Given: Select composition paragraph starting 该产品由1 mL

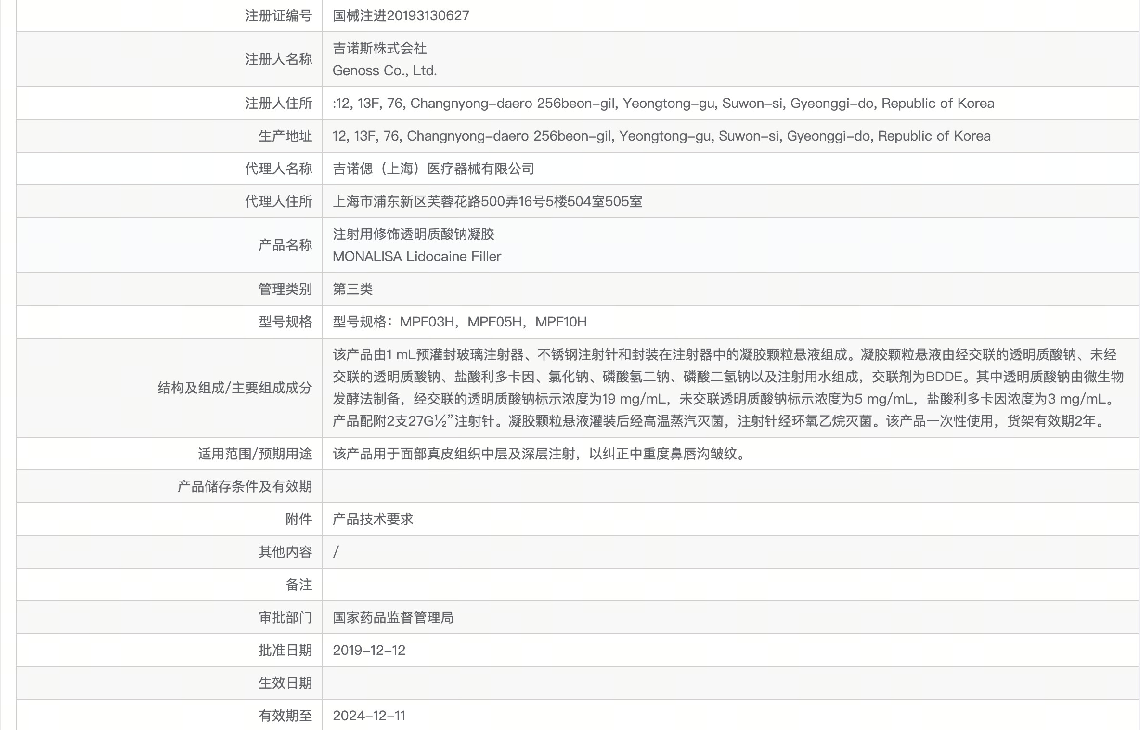Looking at the screenshot, I should 728,388.
